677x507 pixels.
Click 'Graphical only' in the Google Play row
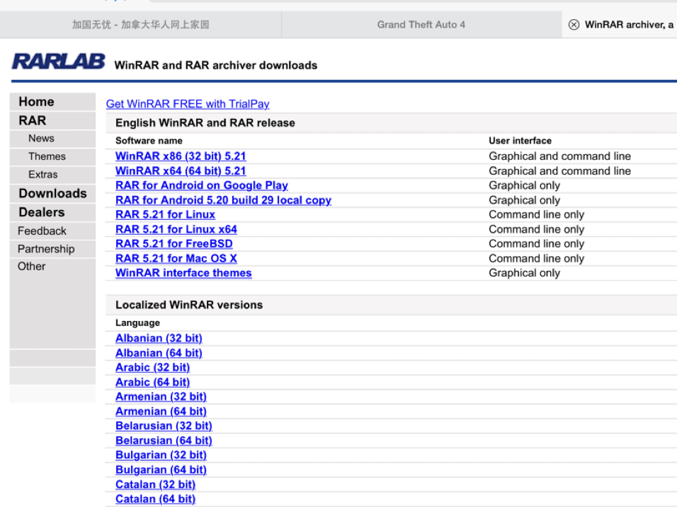[524, 185]
